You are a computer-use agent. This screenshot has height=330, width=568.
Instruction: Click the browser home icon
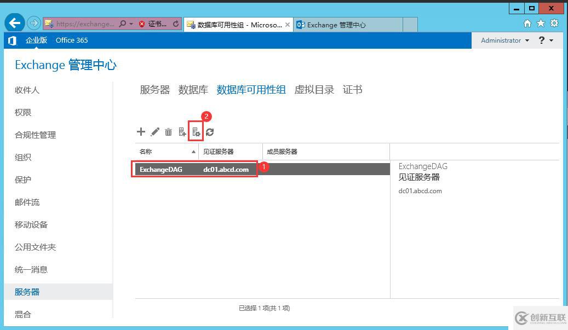[x=527, y=24]
